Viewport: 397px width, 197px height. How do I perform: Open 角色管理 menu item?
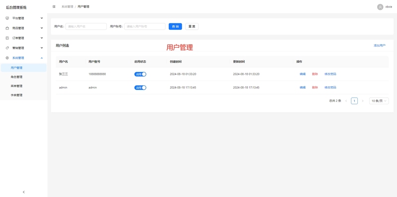pyautogui.click(x=24, y=77)
